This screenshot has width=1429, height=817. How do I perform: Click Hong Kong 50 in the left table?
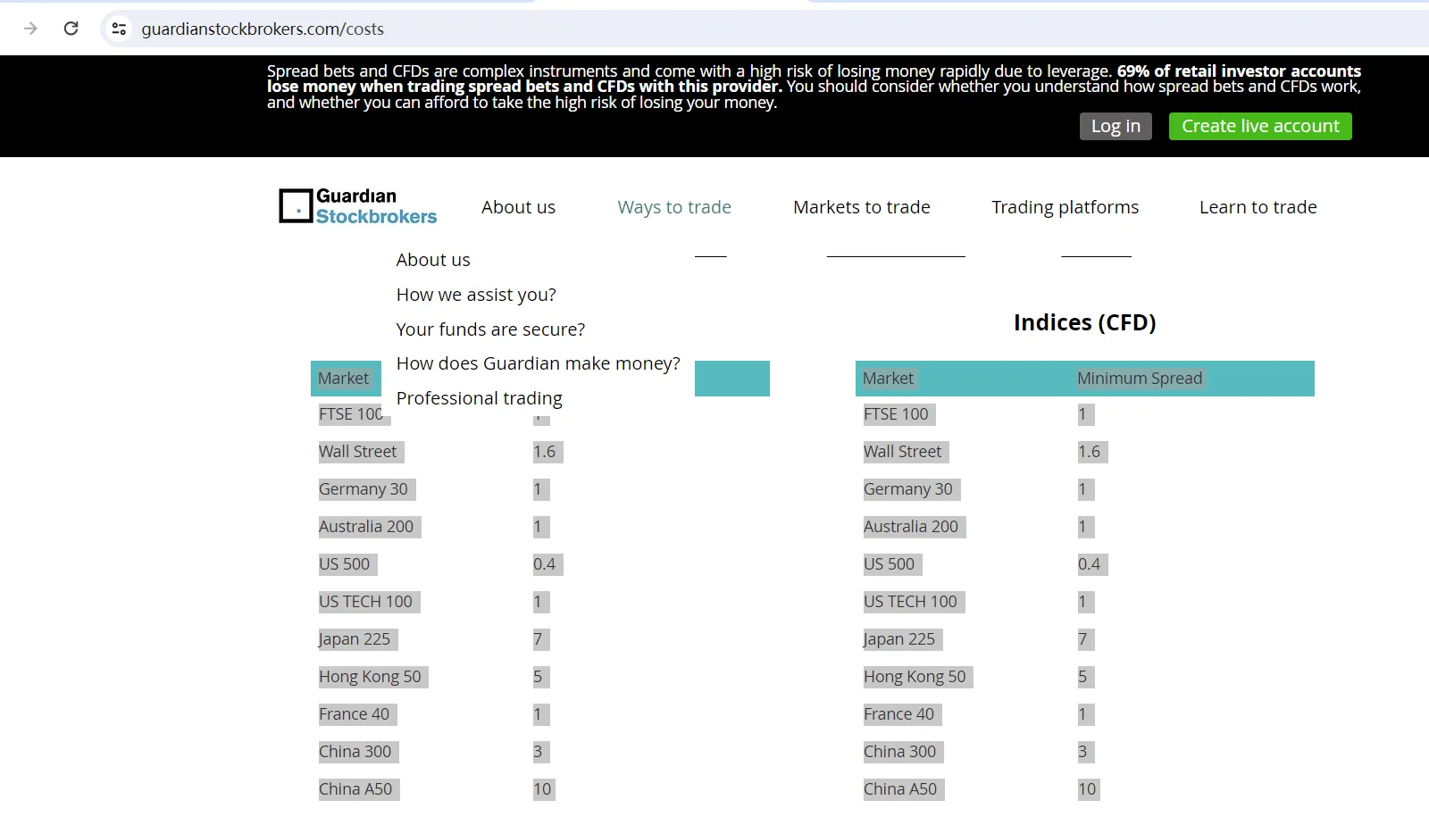tap(370, 677)
